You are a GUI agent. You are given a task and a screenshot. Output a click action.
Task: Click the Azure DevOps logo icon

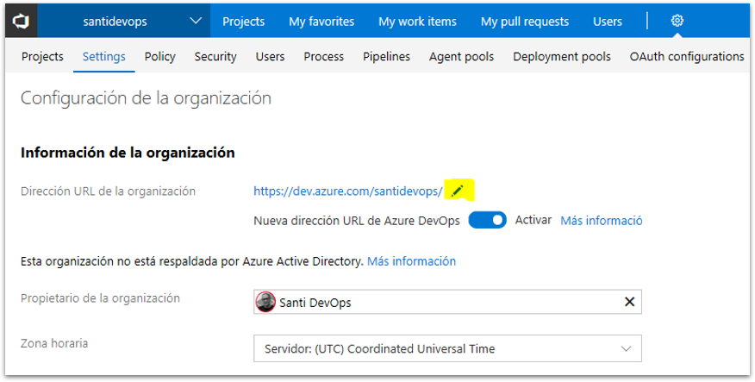point(22,22)
